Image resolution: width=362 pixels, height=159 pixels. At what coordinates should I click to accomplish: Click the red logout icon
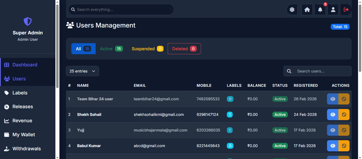346,10
